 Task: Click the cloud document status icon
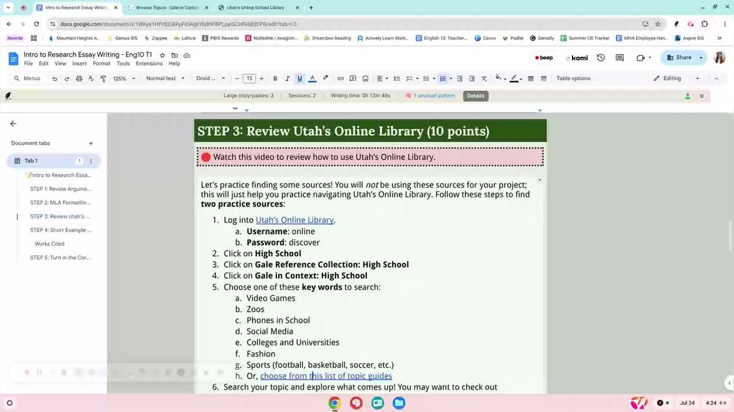(187, 55)
